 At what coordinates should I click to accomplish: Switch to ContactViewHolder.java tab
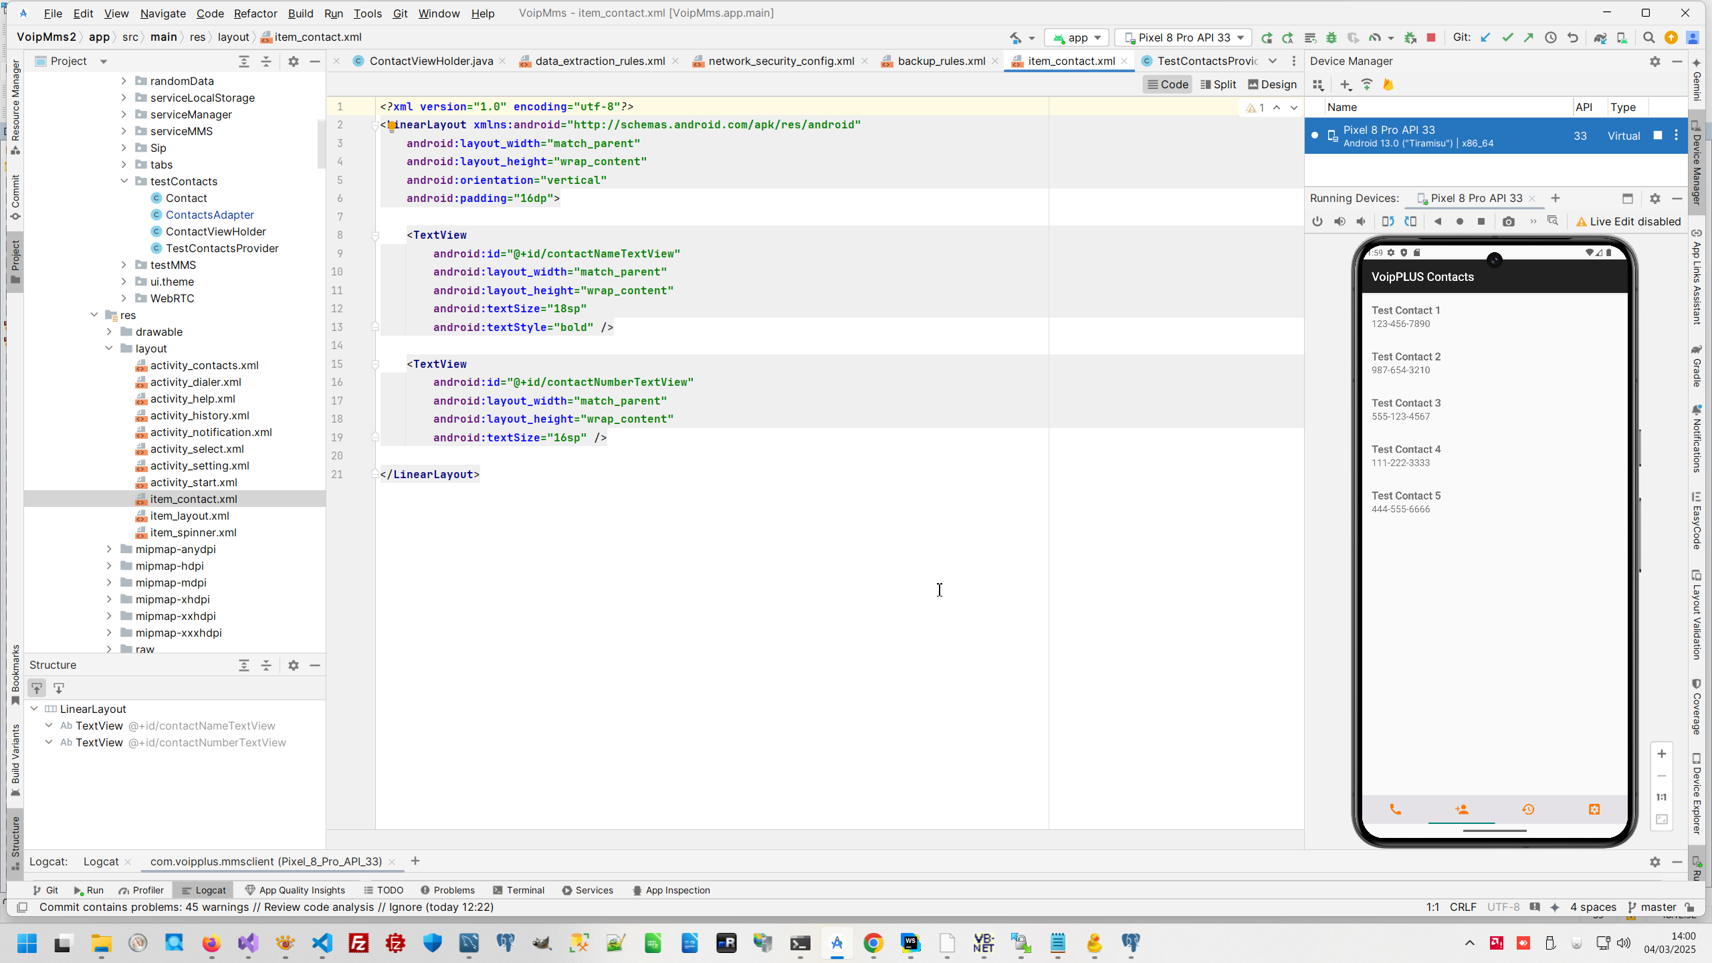click(x=431, y=61)
